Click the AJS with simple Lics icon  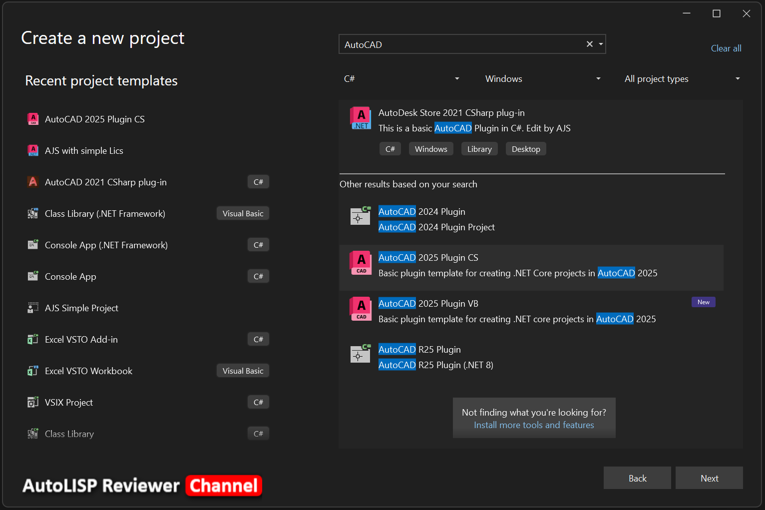[x=33, y=150]
